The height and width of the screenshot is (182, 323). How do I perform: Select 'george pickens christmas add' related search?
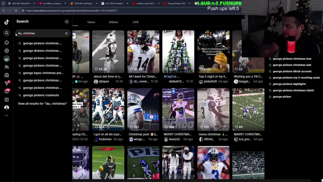[292, 65]
